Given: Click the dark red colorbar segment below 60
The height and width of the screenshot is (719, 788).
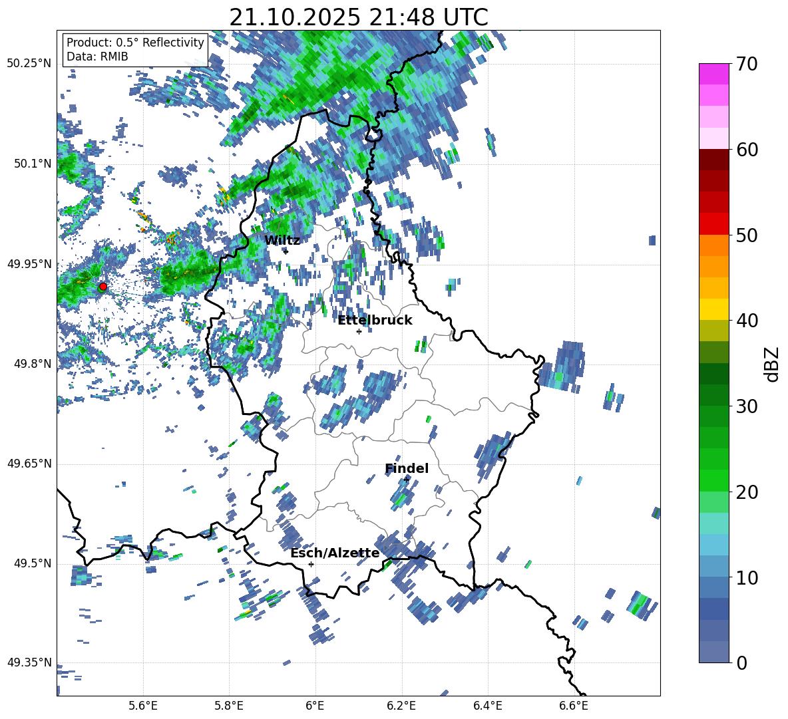Looking at the screenshot, I should (713, 160).
